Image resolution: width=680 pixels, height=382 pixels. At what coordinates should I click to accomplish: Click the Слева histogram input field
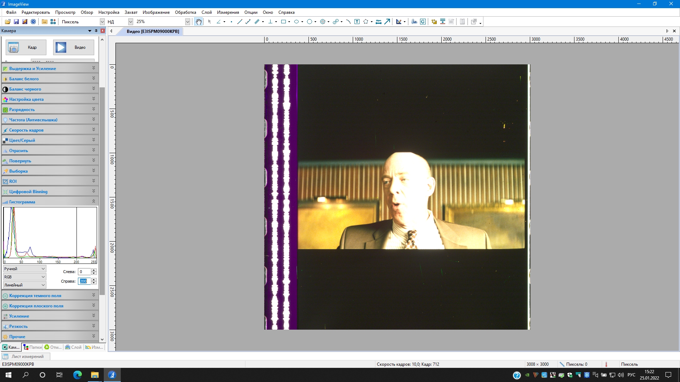tap(84, 272)
